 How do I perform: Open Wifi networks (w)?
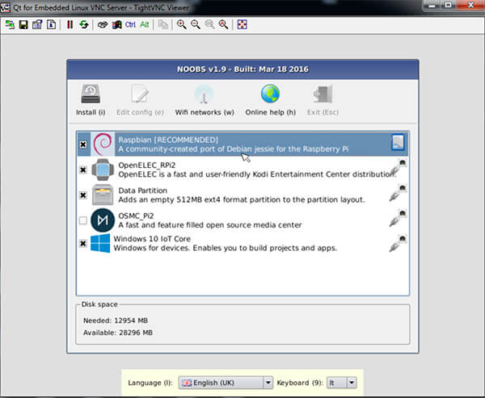[205, 100]
